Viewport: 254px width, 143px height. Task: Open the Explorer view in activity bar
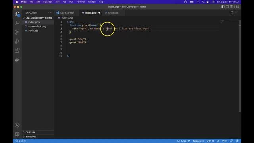tap(17, 14)
